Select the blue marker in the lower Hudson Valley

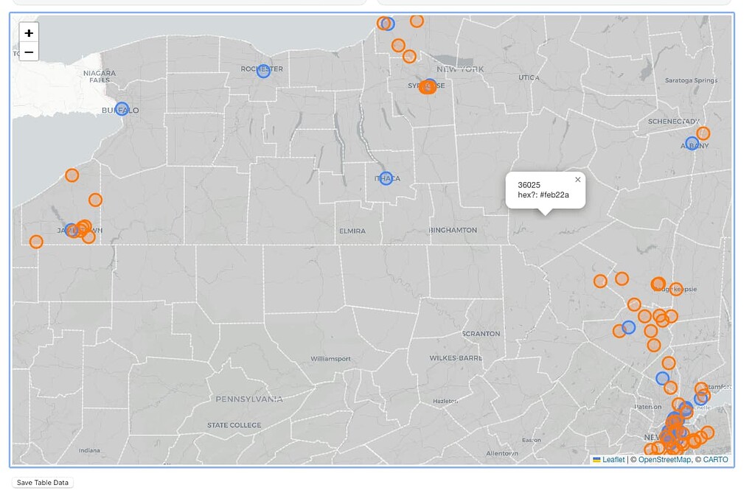[627, 327]
